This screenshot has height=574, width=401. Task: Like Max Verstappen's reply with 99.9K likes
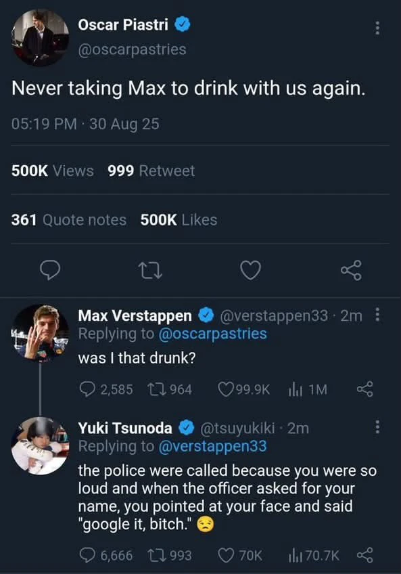tap(243, 389)
